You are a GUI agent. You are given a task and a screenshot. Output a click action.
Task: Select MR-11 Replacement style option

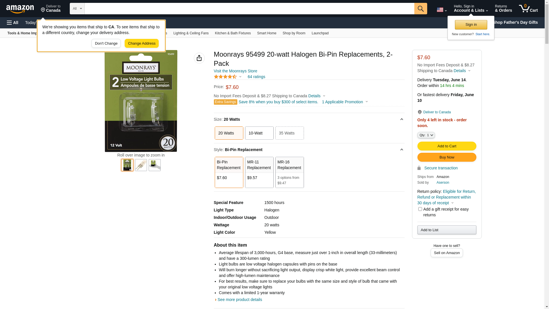point(259,172)
